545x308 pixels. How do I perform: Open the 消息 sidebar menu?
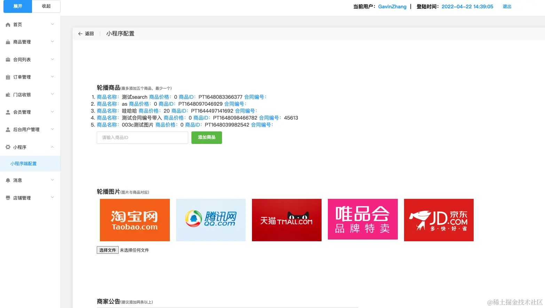(30, 180)
